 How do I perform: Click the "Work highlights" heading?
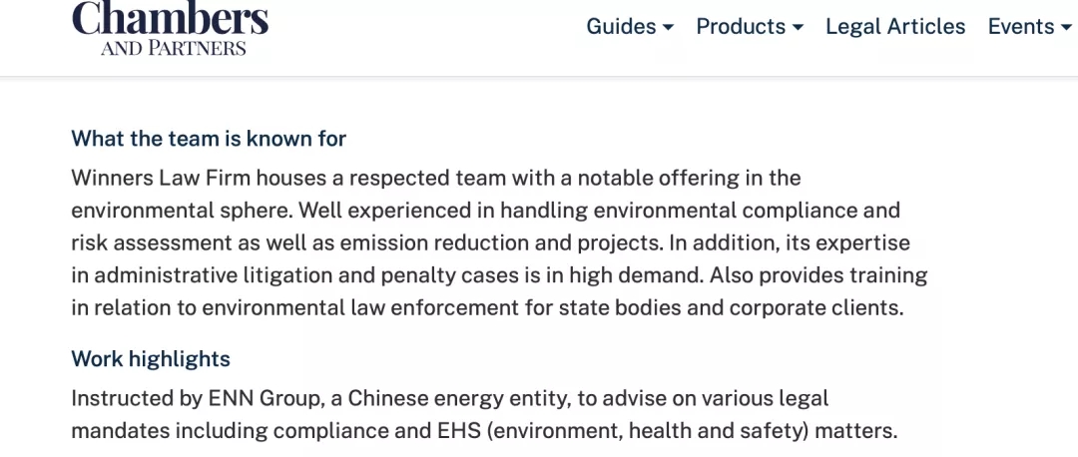(x=151, y=359)
